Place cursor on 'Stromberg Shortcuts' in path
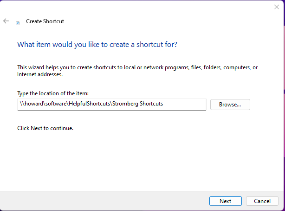This screenshot has width=285, height=211. click(x=137, y=104)
